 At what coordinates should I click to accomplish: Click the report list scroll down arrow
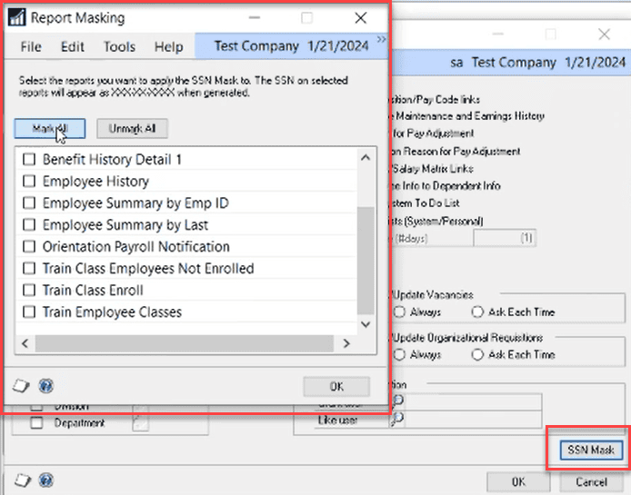click(x=366, y=324)
